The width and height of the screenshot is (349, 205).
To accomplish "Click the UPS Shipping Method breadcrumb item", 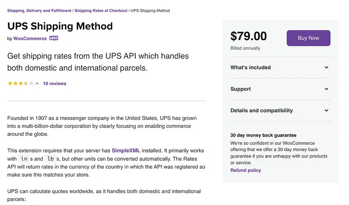I will [x=150, y=10].
